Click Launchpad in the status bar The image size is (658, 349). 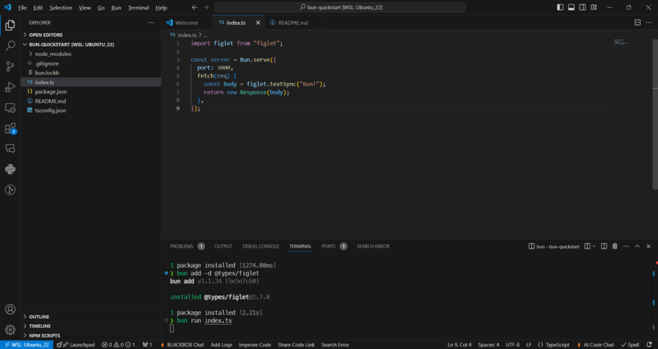[76, 345]
